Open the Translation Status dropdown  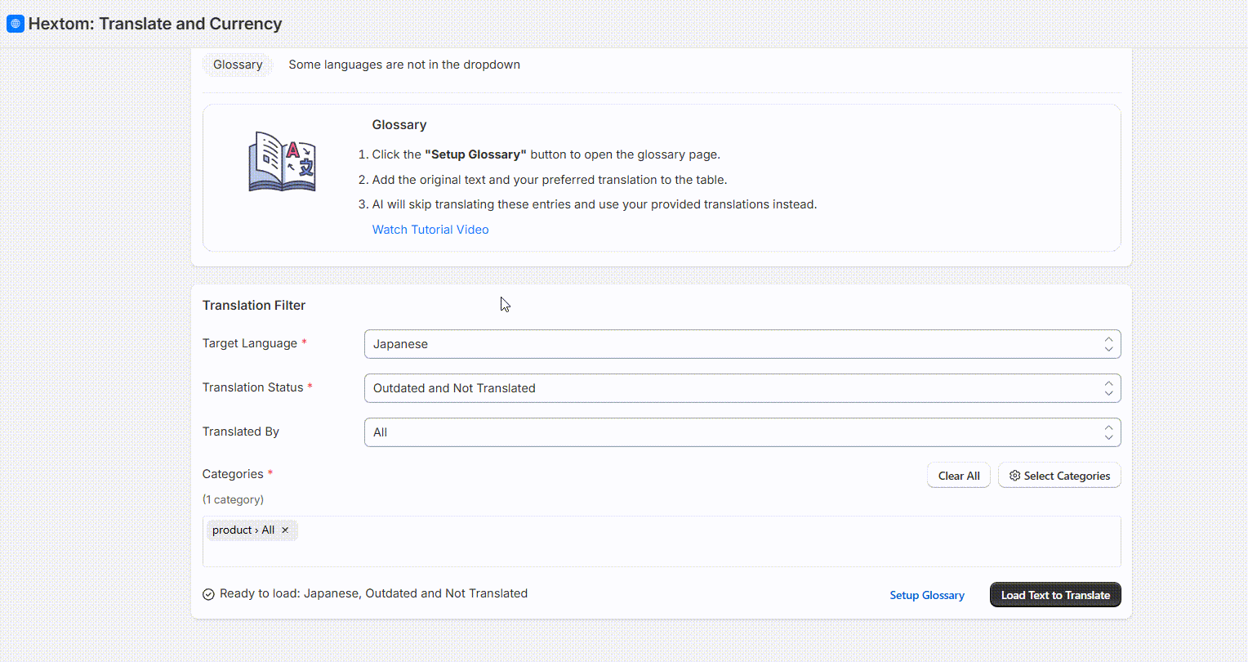742,388
